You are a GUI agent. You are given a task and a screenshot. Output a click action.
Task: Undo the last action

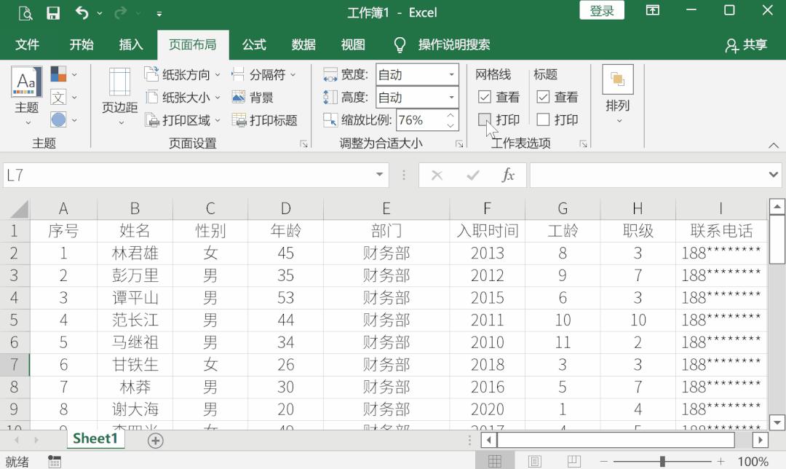click(x=82, y=12)
